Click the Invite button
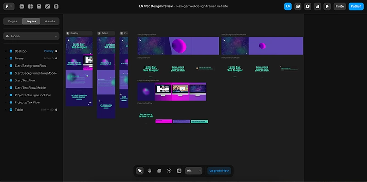 click(x=339, y=6)
